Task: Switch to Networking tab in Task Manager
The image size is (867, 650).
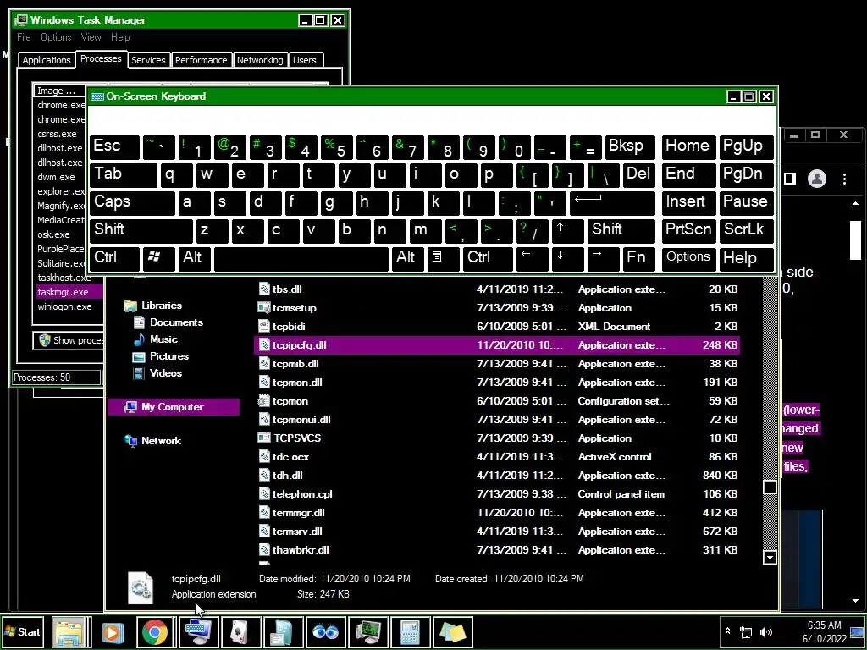Action: [x=260, y=60]
